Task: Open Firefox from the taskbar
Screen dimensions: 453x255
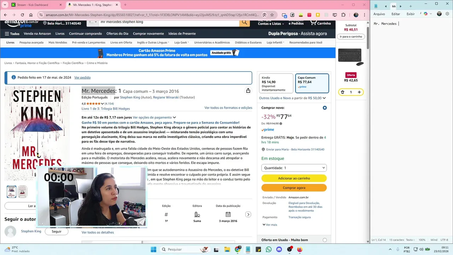Action: pyautogui.click(x=300, y=249)
